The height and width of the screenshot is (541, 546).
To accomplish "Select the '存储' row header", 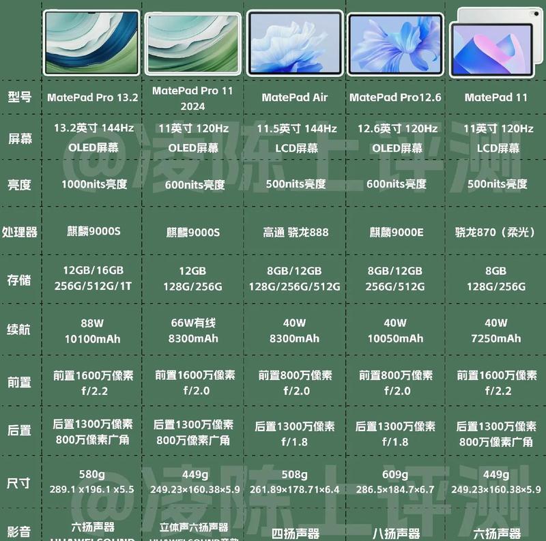I will tap(19, 280).
